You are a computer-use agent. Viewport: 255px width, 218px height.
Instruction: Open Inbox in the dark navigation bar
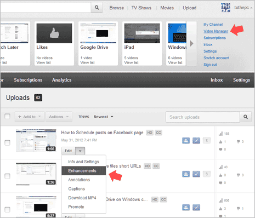pos(217,80)
